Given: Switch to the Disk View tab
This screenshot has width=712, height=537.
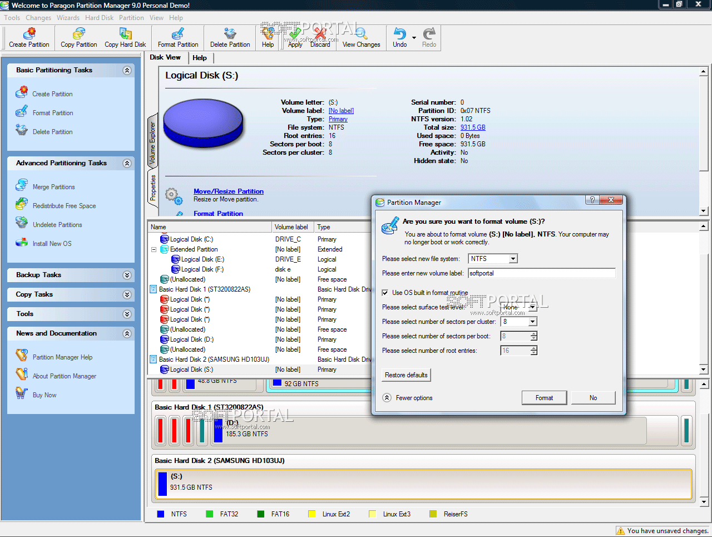Looking at the screenshot, I should (x=165, y=57).
